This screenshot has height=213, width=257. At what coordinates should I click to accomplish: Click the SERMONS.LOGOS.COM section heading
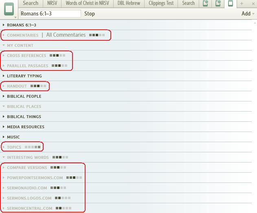[29, 198]
